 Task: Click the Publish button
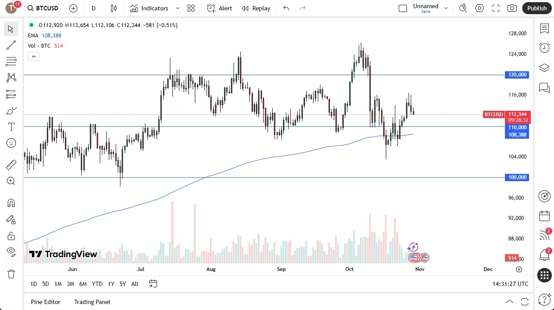point(536,8)
